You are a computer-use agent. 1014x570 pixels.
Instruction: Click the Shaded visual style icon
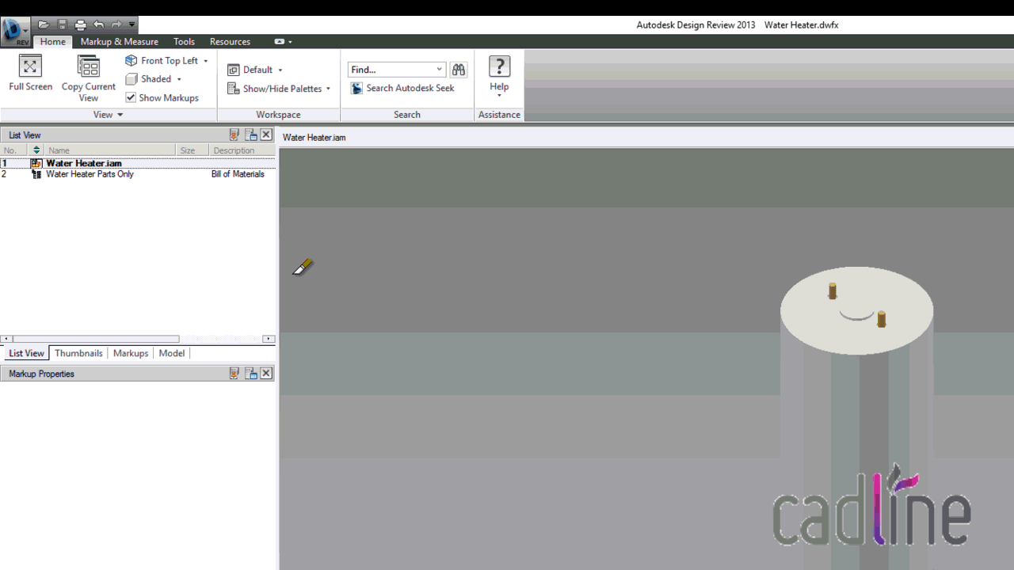pos(132,79)
